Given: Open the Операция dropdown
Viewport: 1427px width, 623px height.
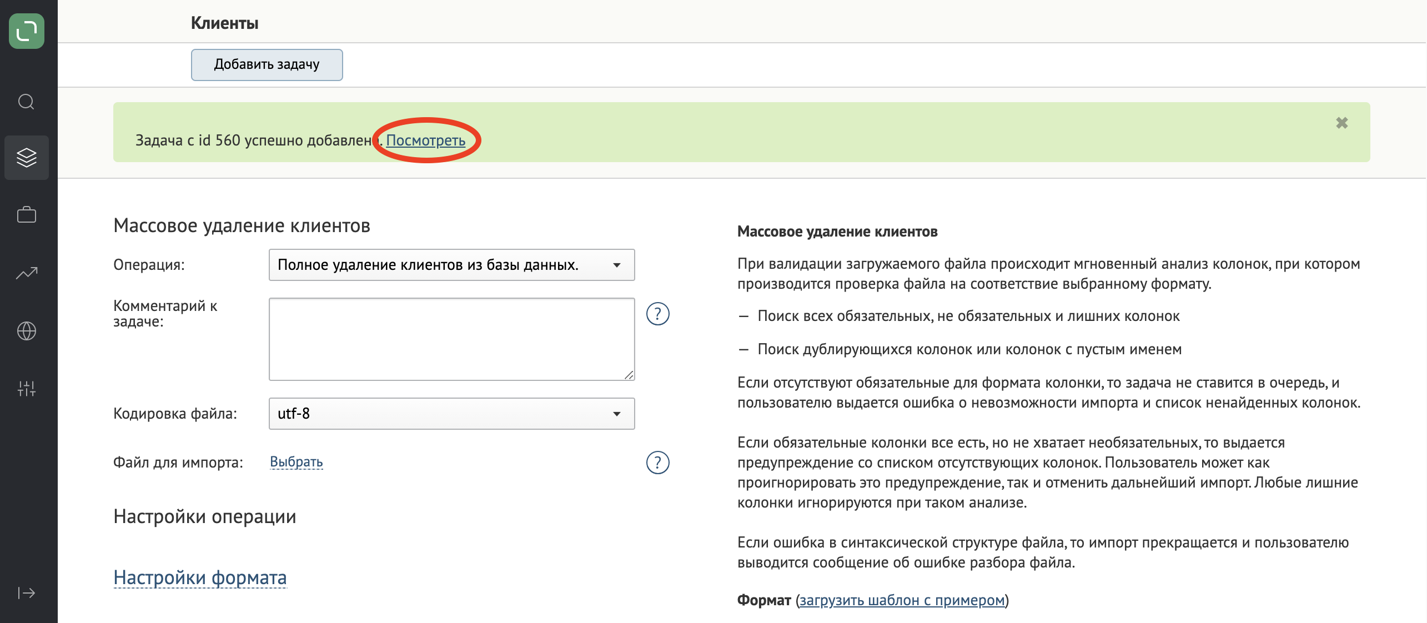Looking at the screenshot, I should coord(451,265).
